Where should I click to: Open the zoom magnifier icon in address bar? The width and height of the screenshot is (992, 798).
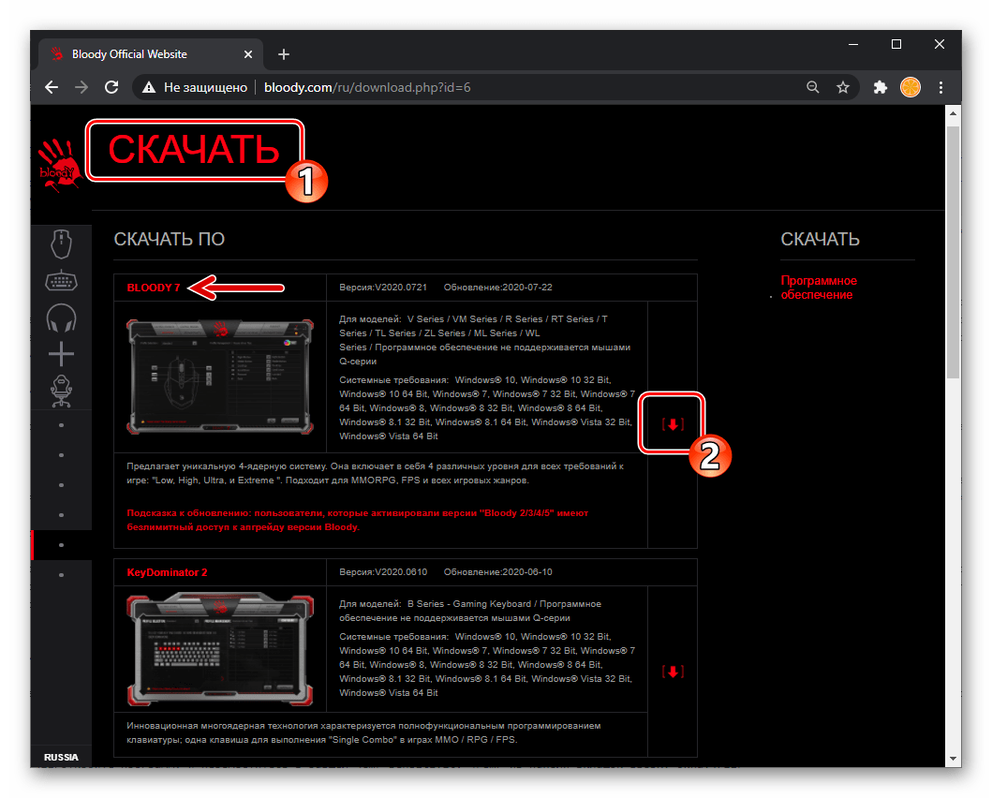[813, 87]
